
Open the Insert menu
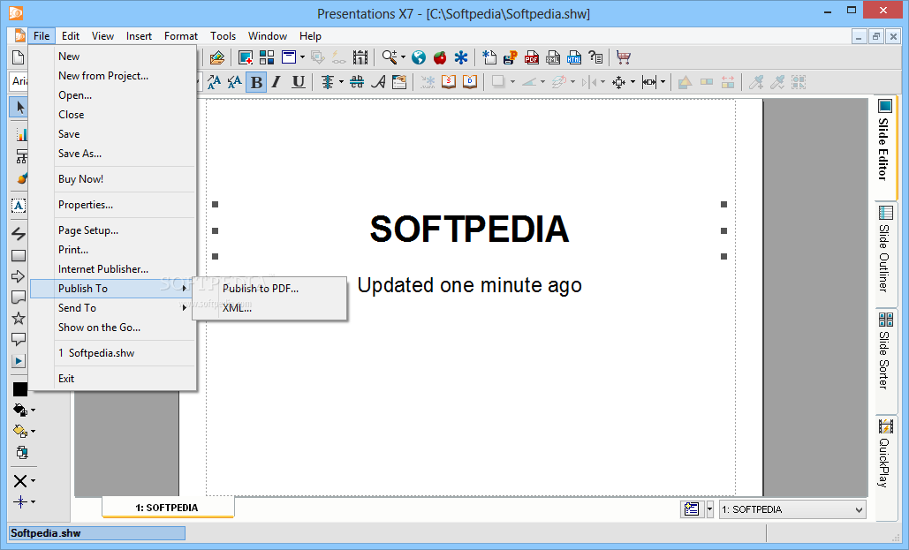tap(140, 36)
